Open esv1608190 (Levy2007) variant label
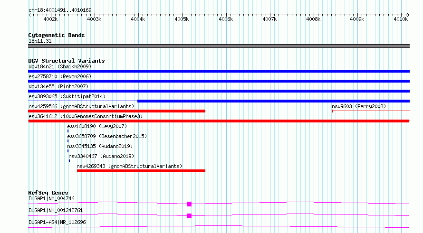Image resolution: width=423 pixels, height=233 pixels. pyautogui.click(x=97, y=126)
